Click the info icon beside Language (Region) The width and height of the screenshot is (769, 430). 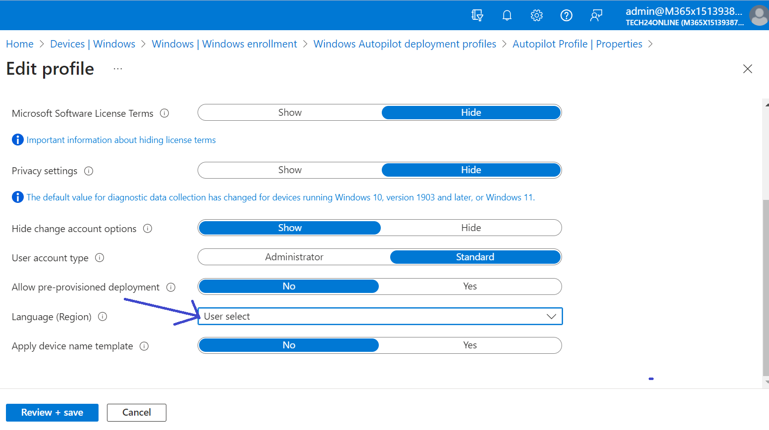click(x=102, y=316)
